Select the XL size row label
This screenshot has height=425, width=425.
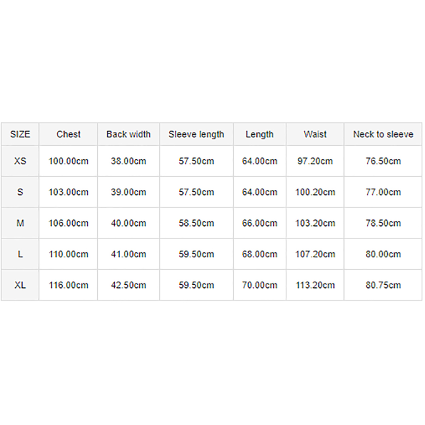tap(20, 285)
